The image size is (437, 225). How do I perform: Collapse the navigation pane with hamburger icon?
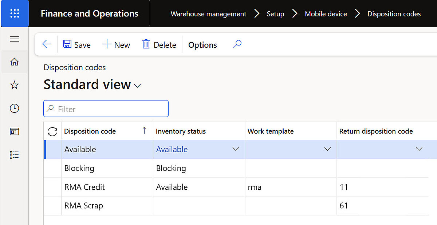click(15, 39)
